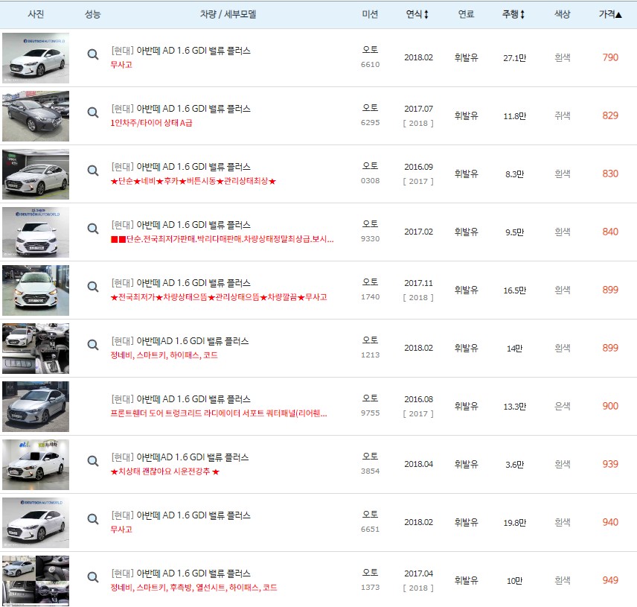The image size is (637, 607).
Task: Open inspection magnifier for 940 price car
Action: click(93, 519)
